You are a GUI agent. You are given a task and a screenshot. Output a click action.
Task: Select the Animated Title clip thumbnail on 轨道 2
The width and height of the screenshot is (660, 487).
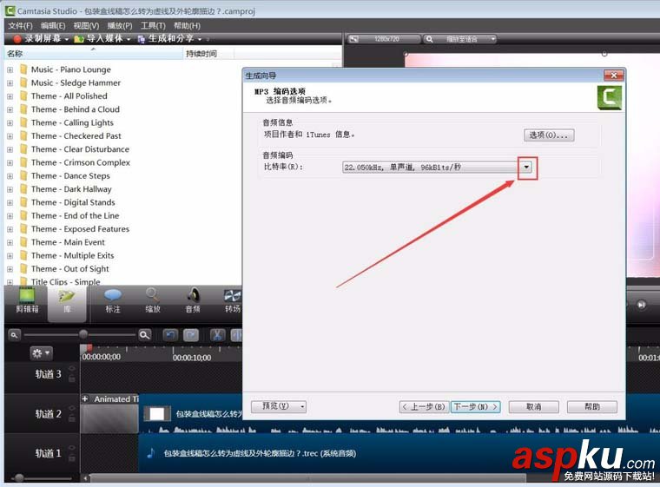pos(109,418)
